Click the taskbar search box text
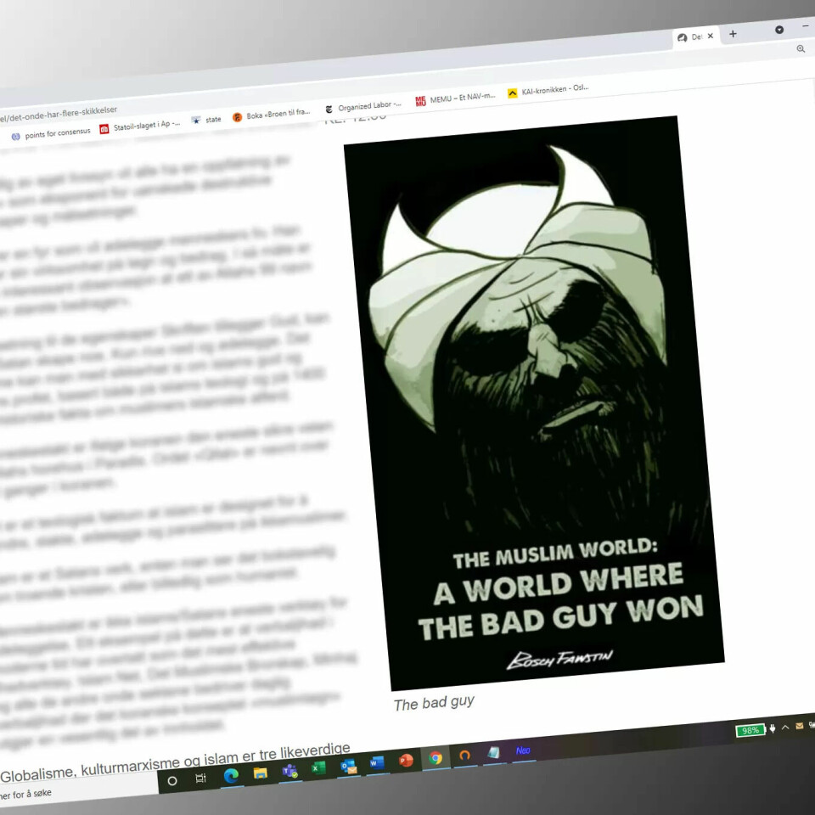This screenshot has width=815, height=815. pos(26,794)
